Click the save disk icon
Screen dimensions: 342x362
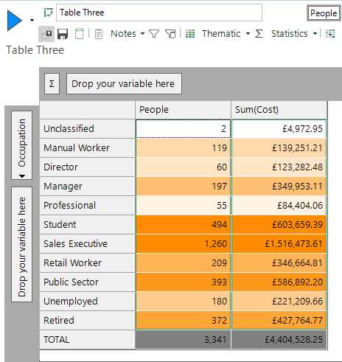[63, 34]
